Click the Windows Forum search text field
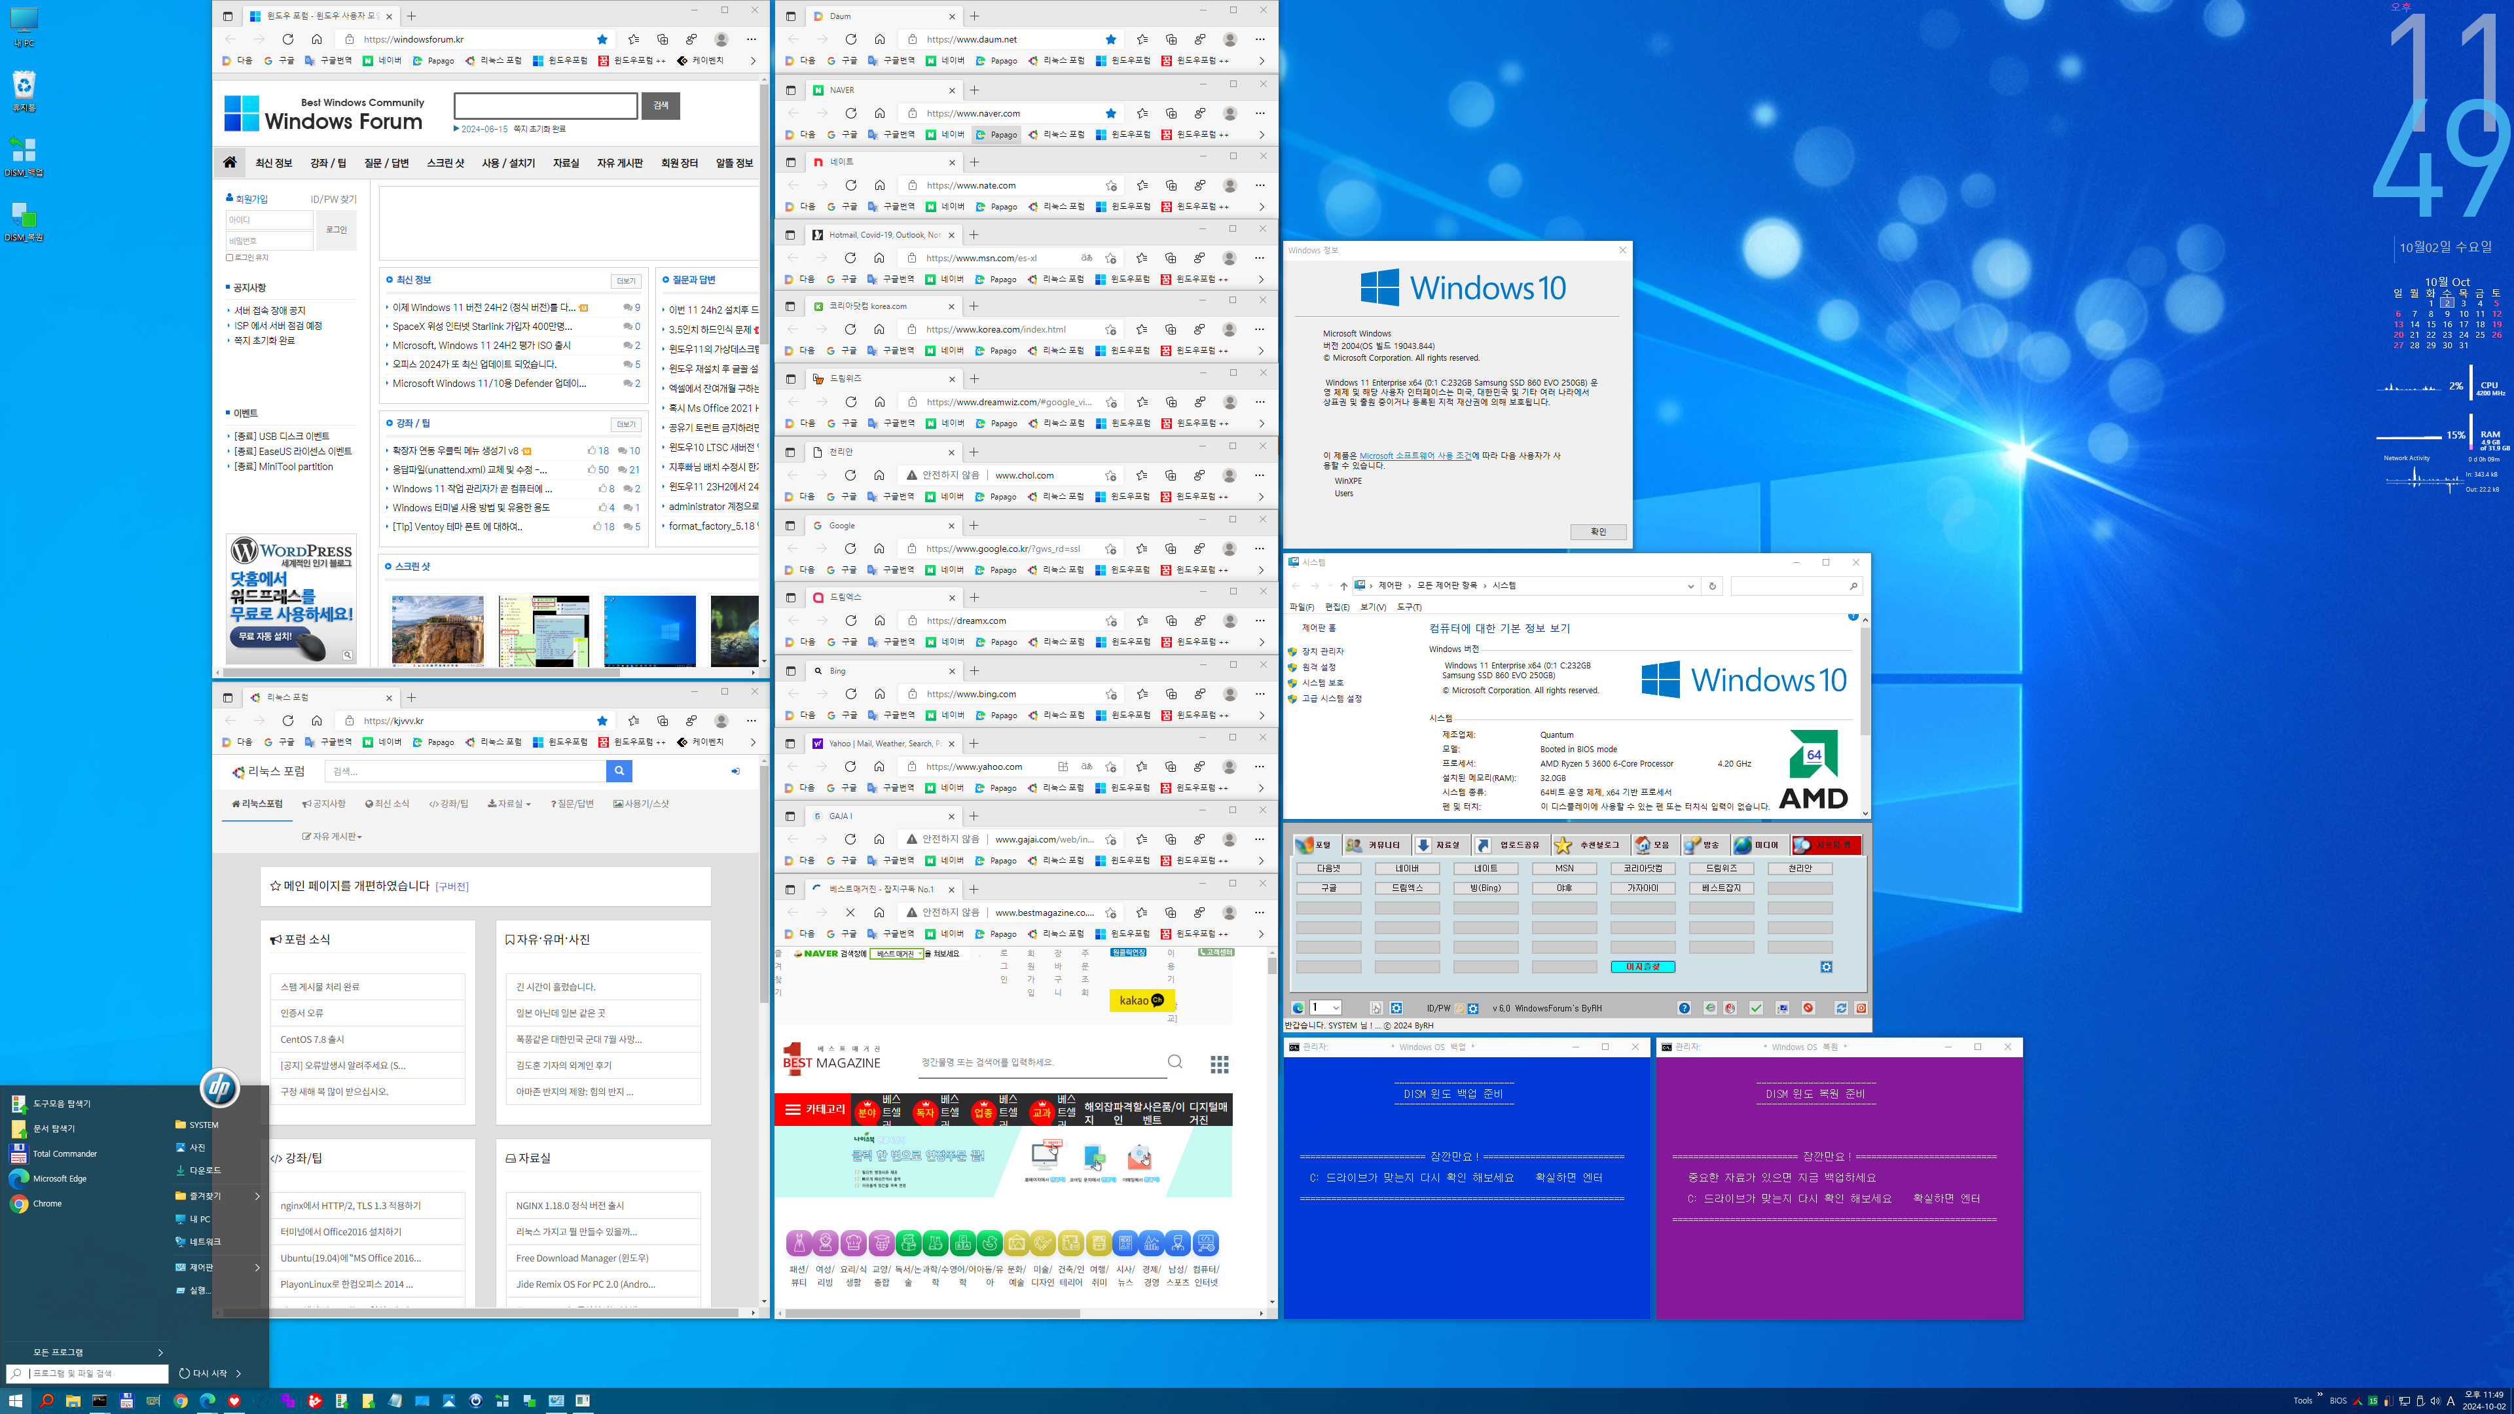Viewport: 2514px width, 1414px height. (545, 105)
